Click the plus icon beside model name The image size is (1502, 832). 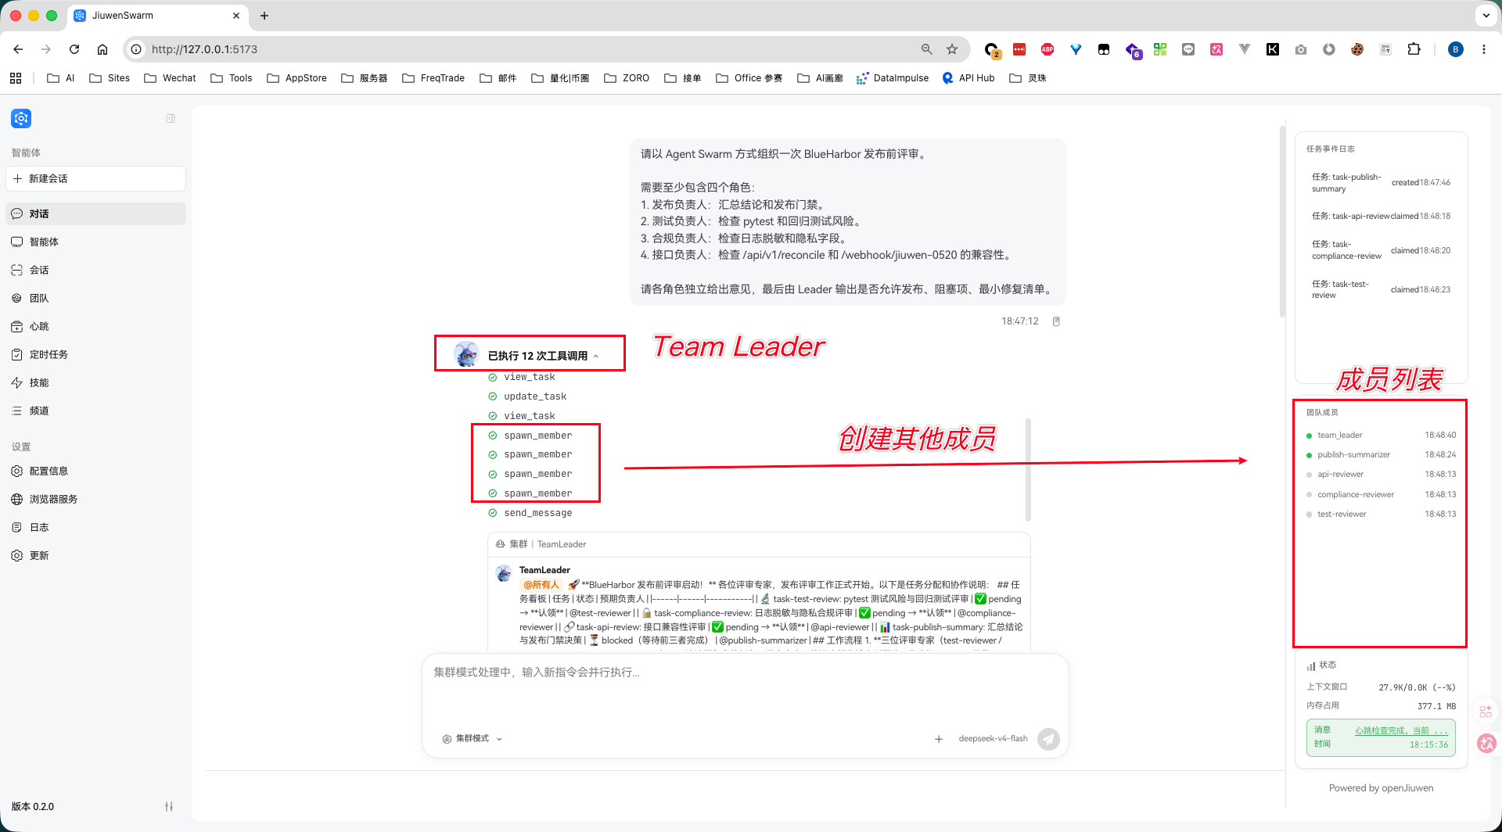tap(939, 739)
